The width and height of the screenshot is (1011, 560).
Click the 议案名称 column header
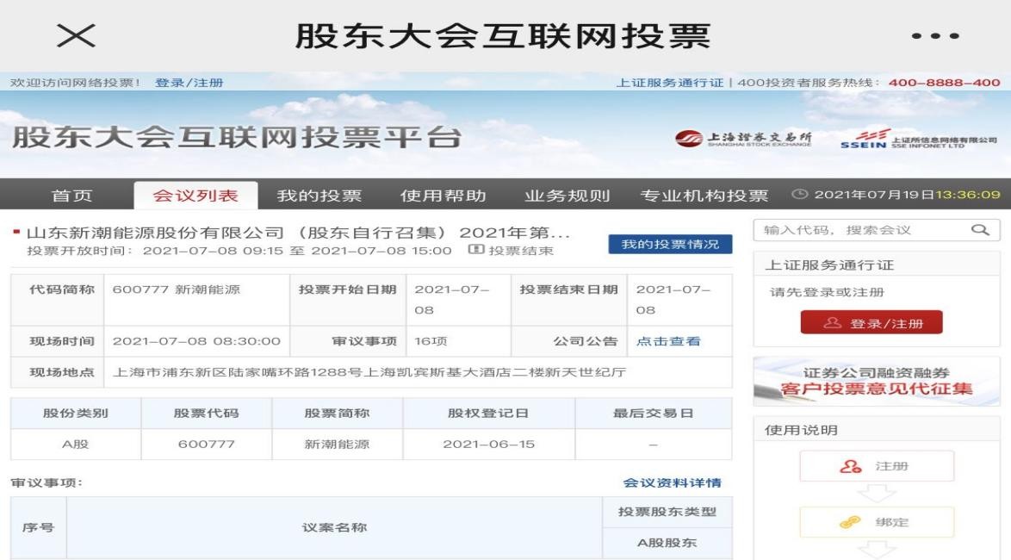point(335,527)
